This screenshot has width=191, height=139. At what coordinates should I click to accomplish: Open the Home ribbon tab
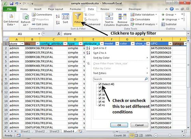click(24, 9)
